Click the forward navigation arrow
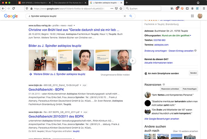Screen dimensions: 207x139 [8, 8]
